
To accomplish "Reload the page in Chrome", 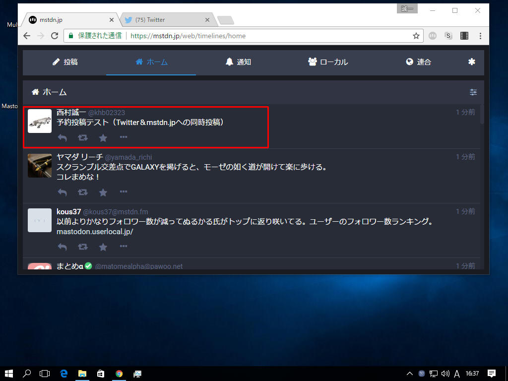I will point(55,36).
